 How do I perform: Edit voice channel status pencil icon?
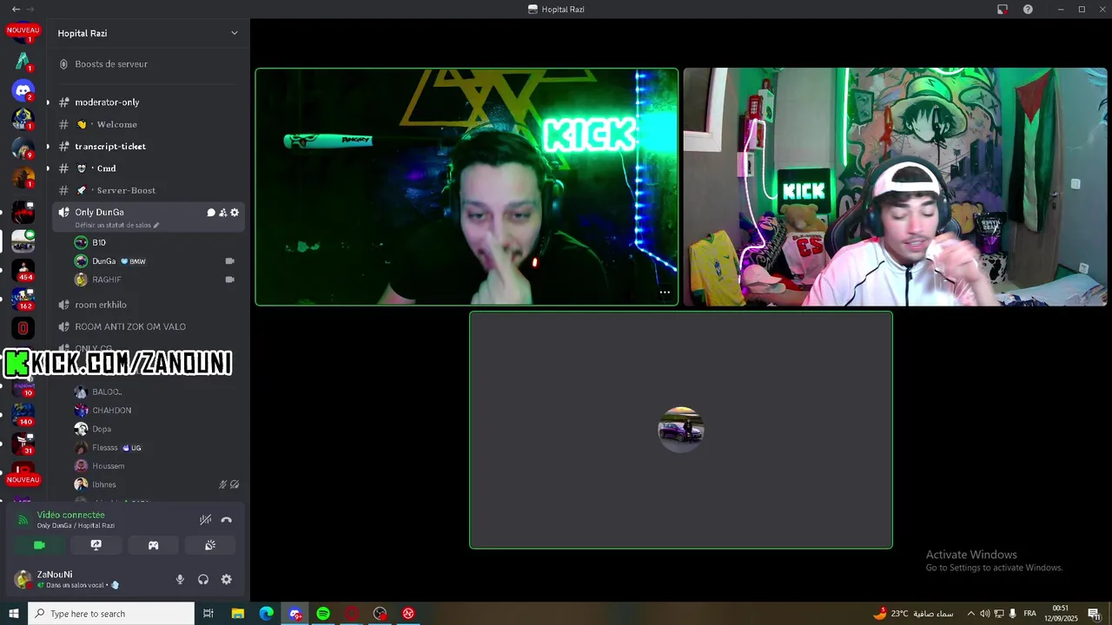coord(156,226)
